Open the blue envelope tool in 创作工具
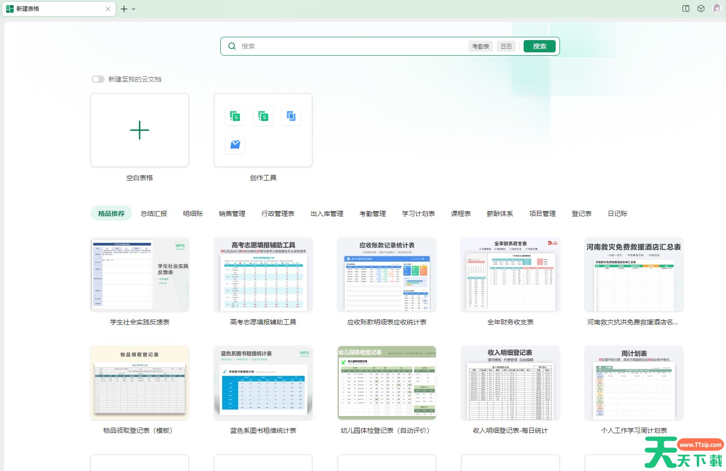Screen dimensions: 726x471 pyautogui.click(x=235, y=144)
